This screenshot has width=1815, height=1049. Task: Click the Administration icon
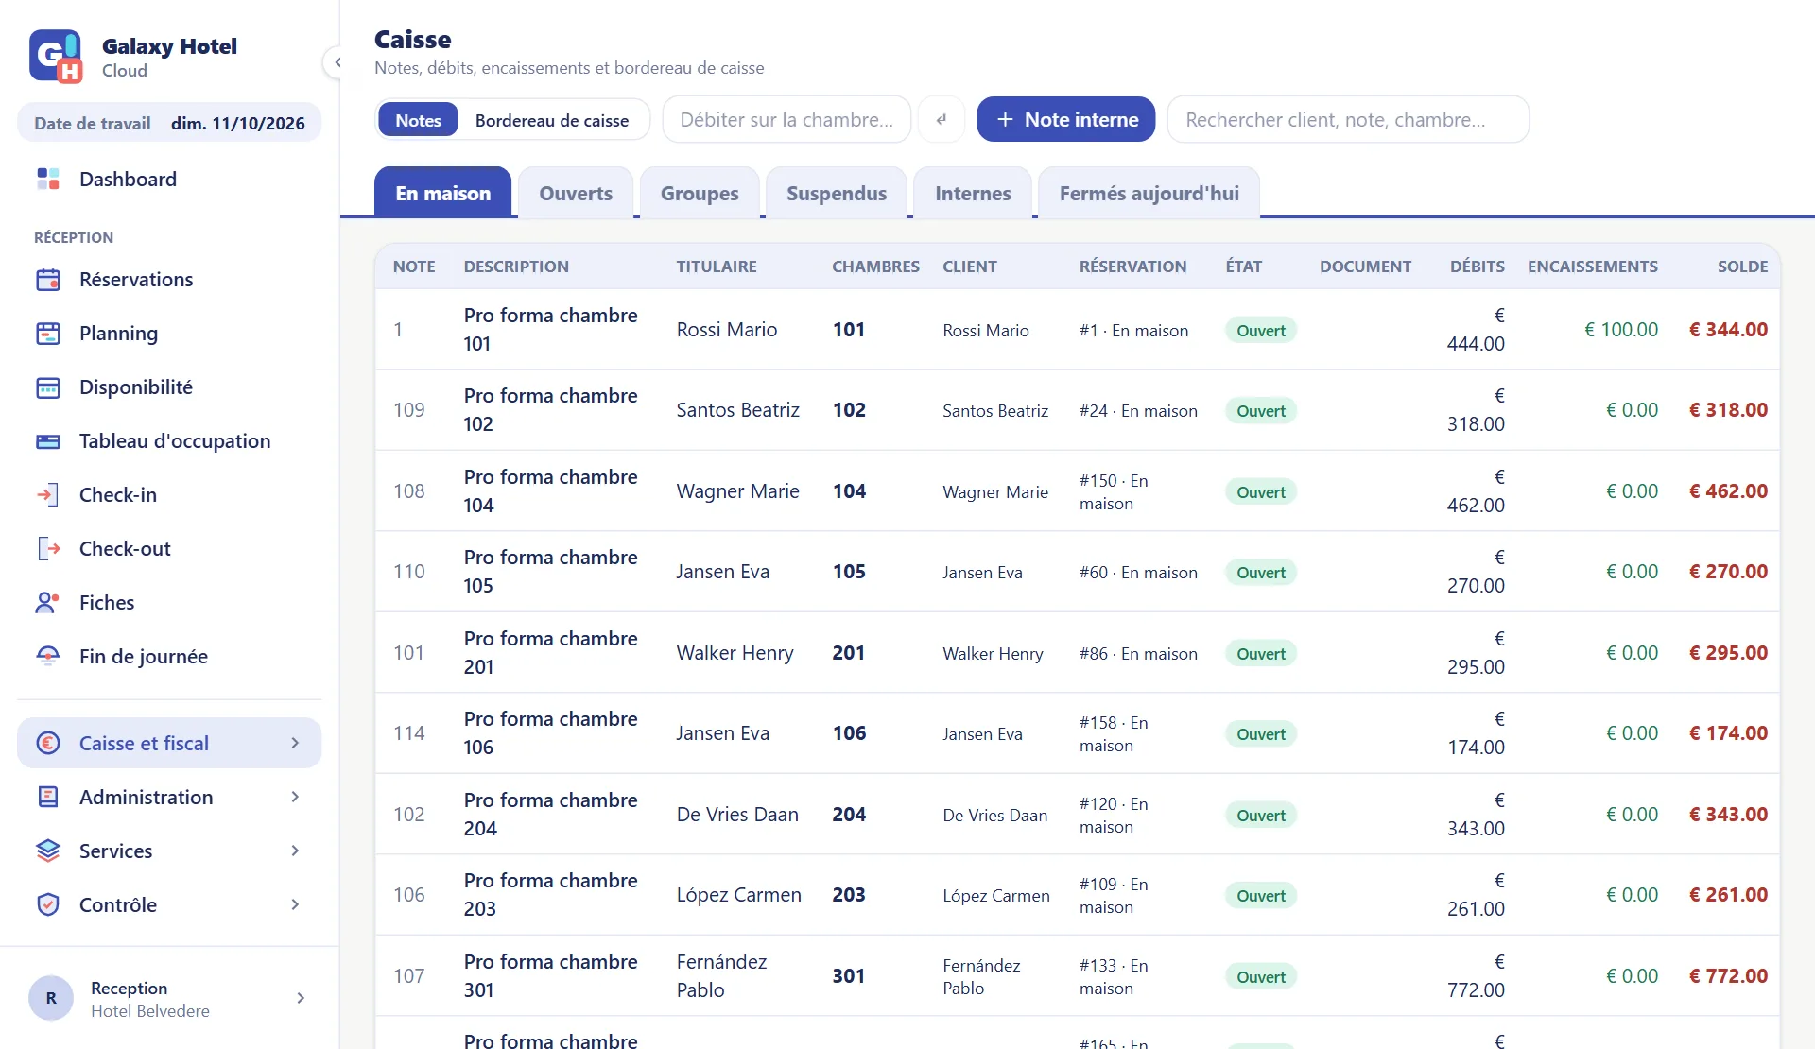point(48,798)
